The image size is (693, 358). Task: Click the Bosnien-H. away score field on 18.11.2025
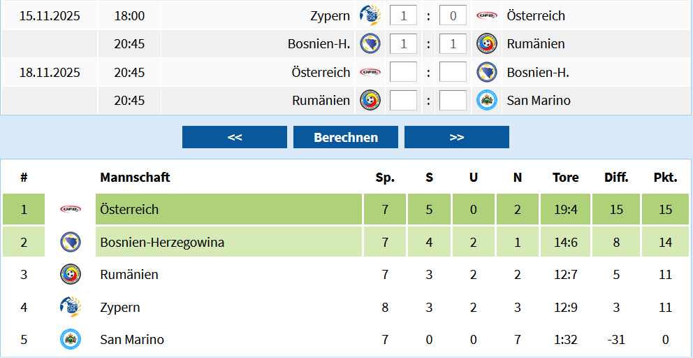tap(453, 72)
